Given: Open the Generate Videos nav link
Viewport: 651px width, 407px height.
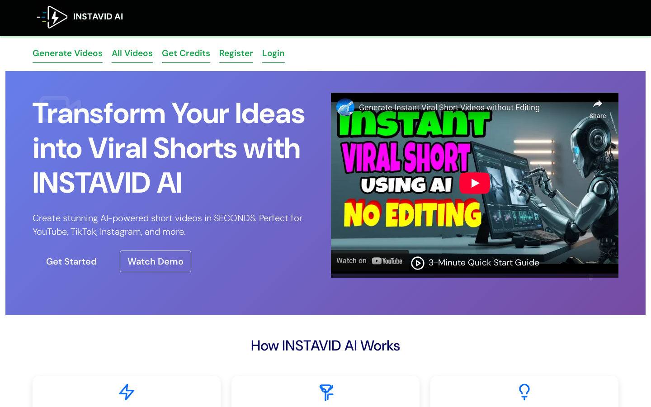Looking at the screenshot, I should (x=67, y=53).
